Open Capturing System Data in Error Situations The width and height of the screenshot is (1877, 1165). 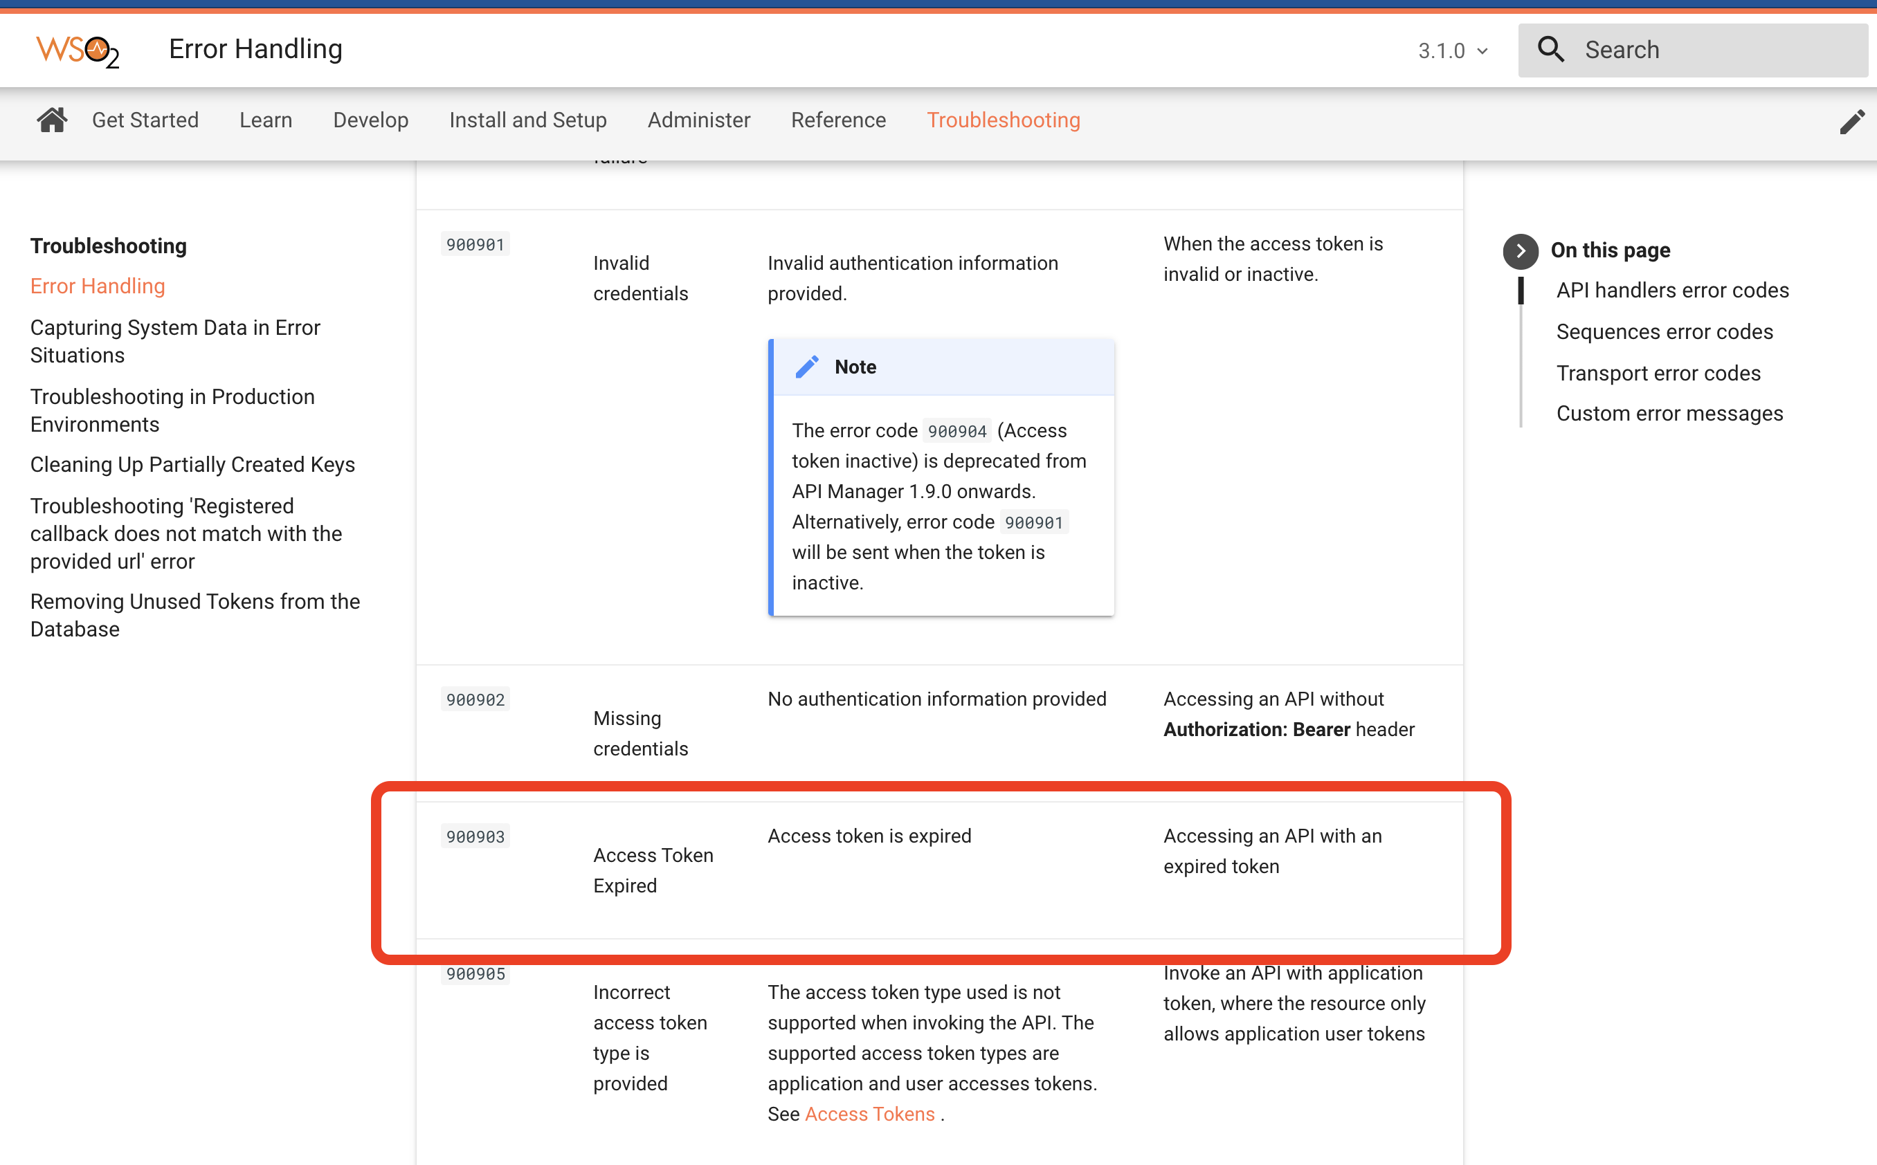point(175,341)
